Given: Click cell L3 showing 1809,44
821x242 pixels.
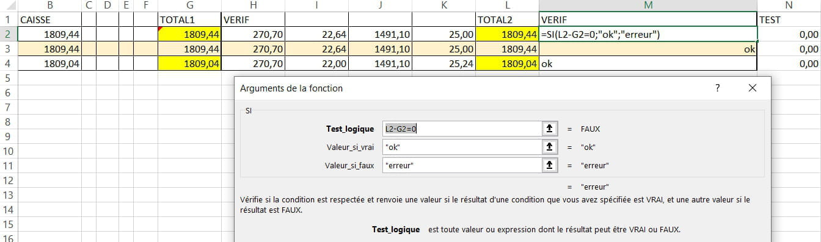Looking at the screenshot, I should (x=507, y=49).
